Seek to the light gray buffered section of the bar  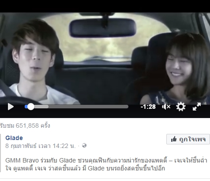[41, 107]
